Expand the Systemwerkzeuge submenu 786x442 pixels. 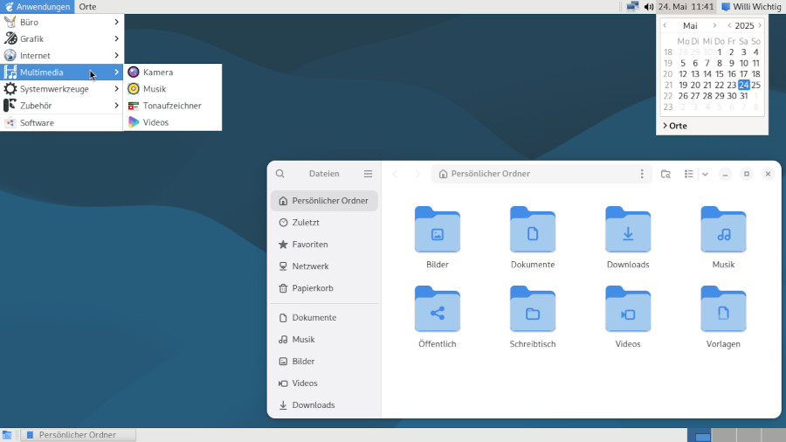(61, 89)
